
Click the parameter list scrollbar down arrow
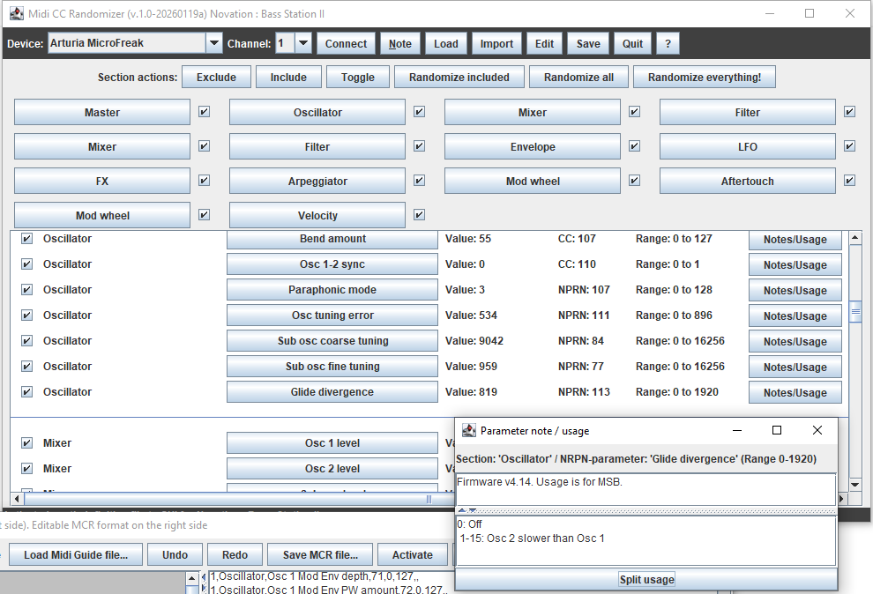click(x=854, y=484)
